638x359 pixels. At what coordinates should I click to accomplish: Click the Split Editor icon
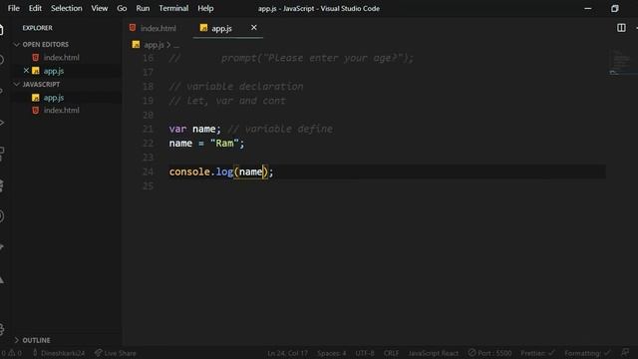pos(621,28)
